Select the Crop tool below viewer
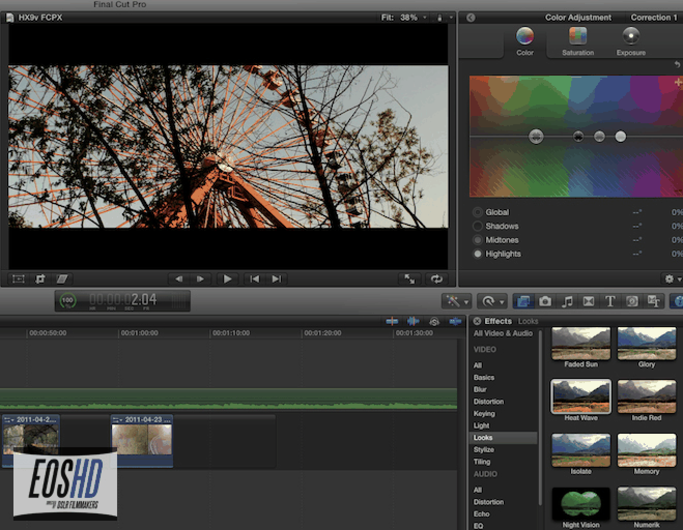Image resolution: width=683 pixels, height=530 pixels. pos(40,279)
